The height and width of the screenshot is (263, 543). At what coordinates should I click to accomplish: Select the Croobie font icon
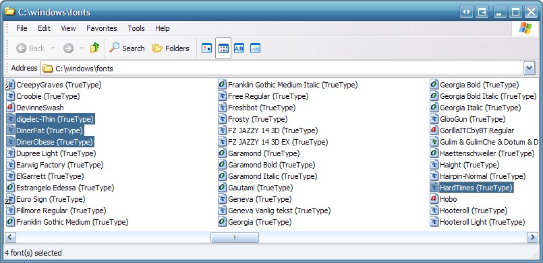pos(10,96)
